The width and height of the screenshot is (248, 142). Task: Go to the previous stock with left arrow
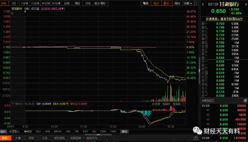[x=203, y=4]
